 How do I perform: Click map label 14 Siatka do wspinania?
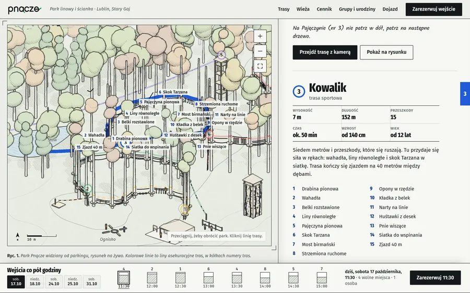click(x=147, y=147)
